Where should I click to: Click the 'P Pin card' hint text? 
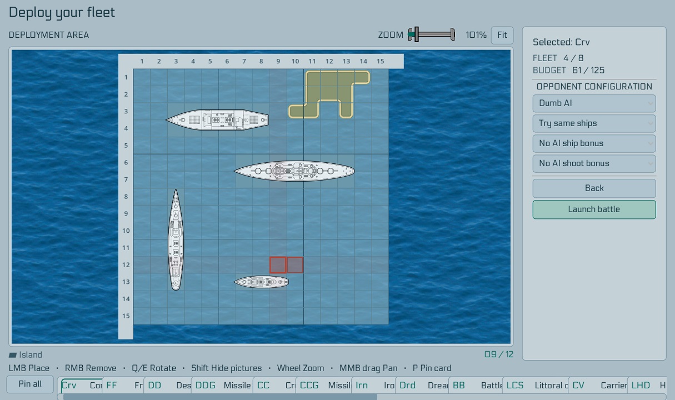point(432,368)
